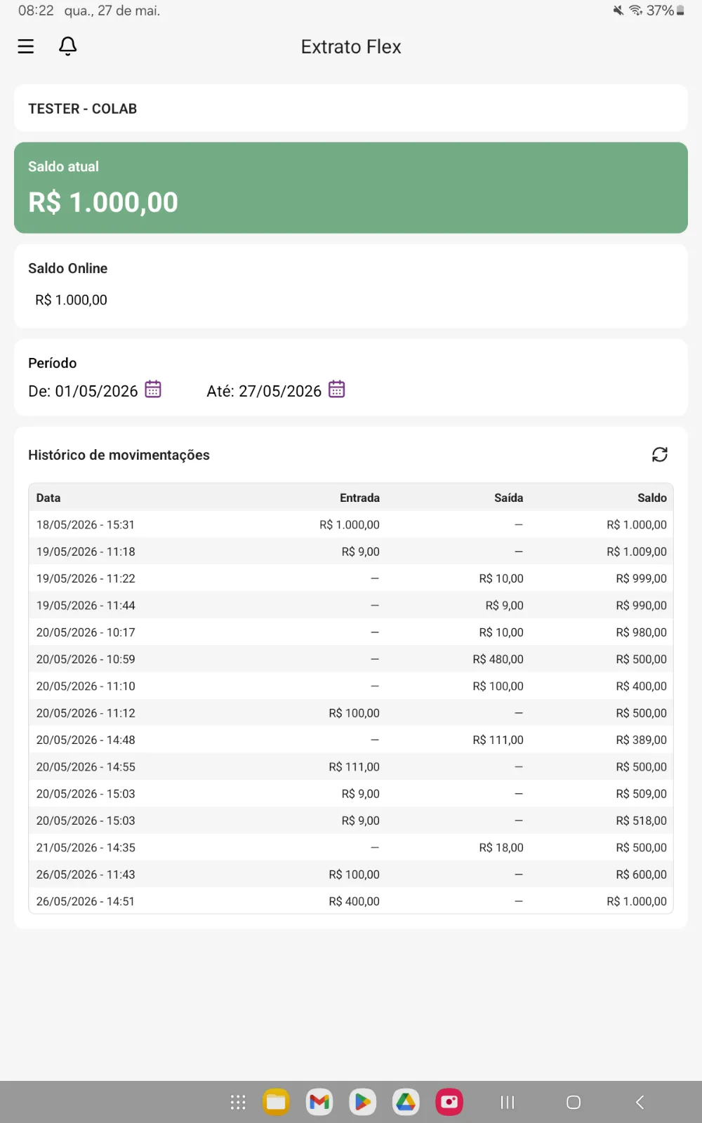This screenshot has height=1123, width=702.
Task: Show recent apps
Action: [x=508, y=1102]
